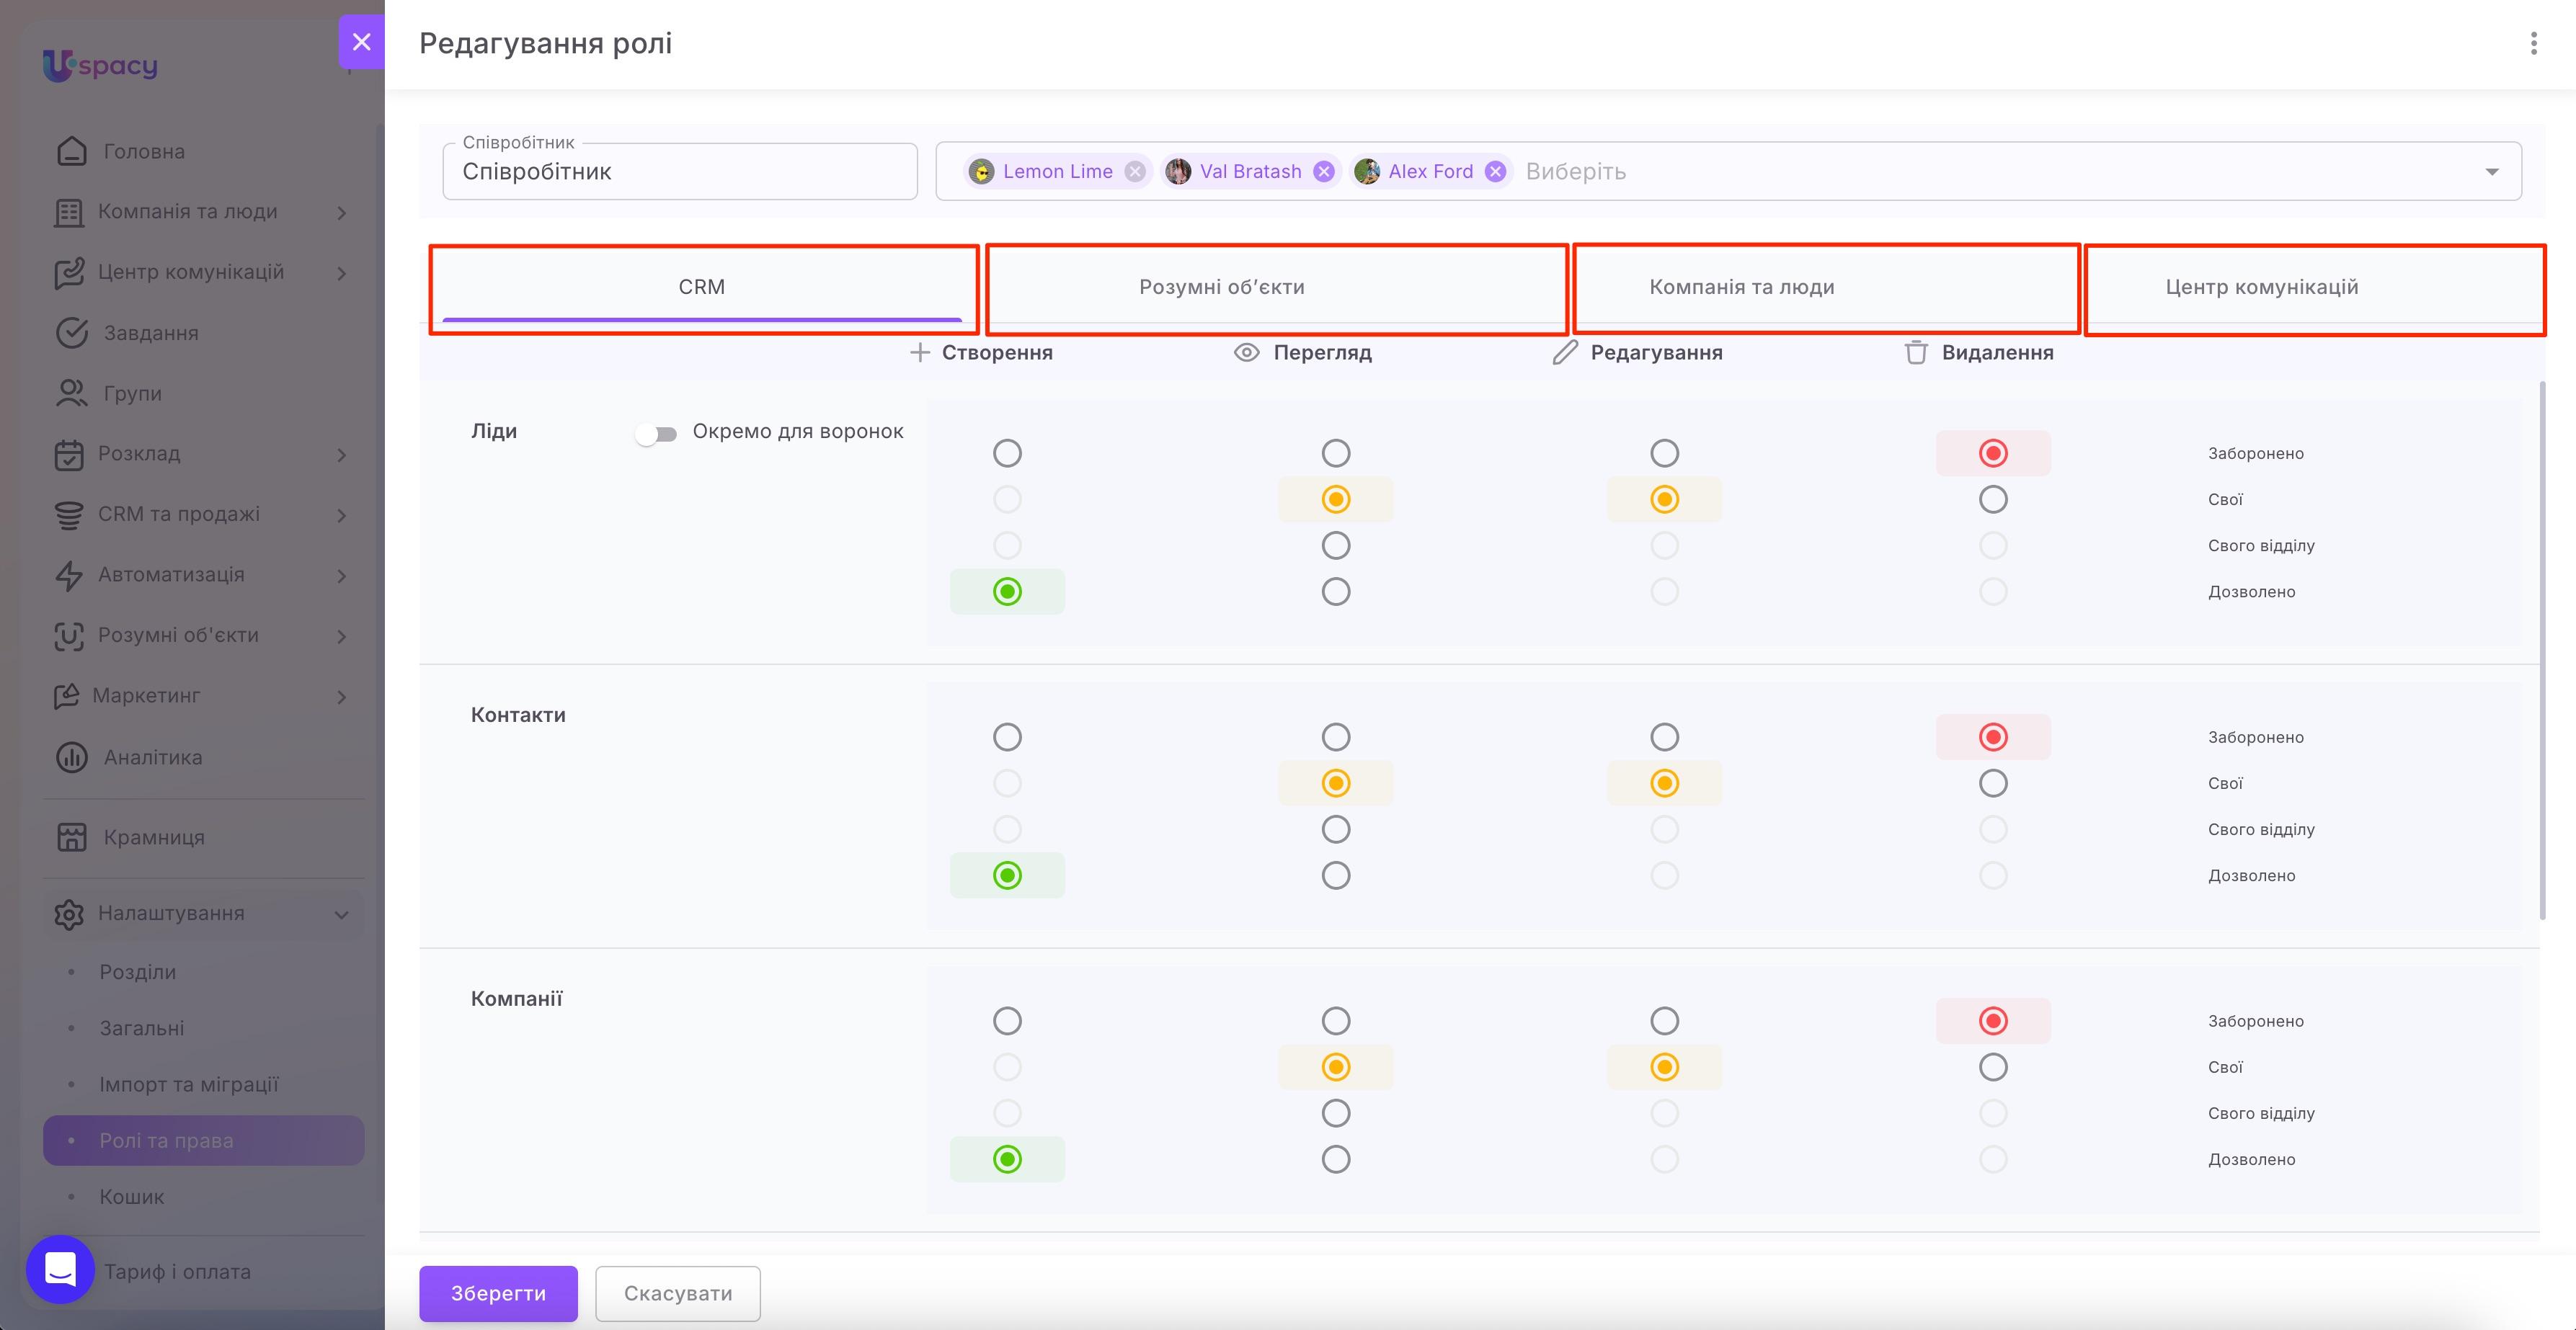Close the role editing panel

coord(362,42)
